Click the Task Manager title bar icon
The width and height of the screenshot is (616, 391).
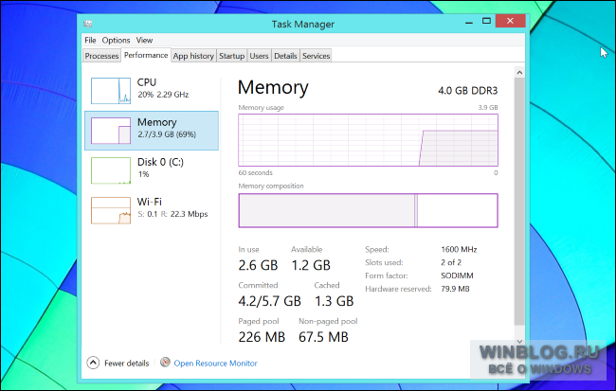[x=87, y=24]
